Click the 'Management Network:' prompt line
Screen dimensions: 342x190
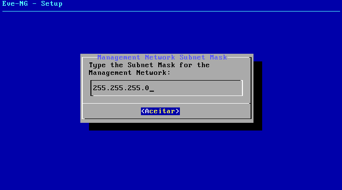tap(129, 73)
